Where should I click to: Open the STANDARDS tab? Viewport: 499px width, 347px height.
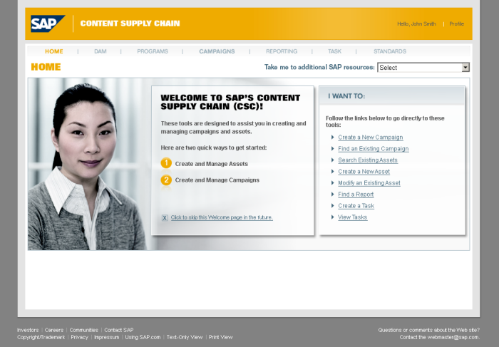(389, 51)
